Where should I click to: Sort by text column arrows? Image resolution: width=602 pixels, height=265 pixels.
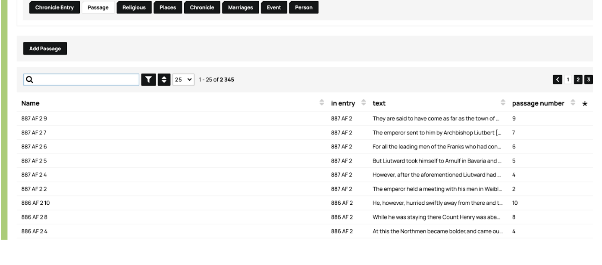[503, 103]
